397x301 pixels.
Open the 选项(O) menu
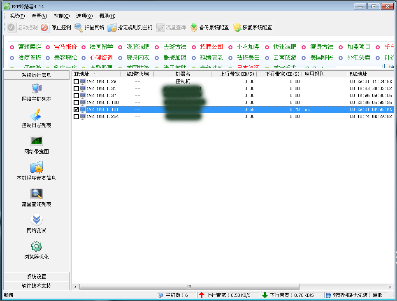pyautogui.click(x=84, y=16)
